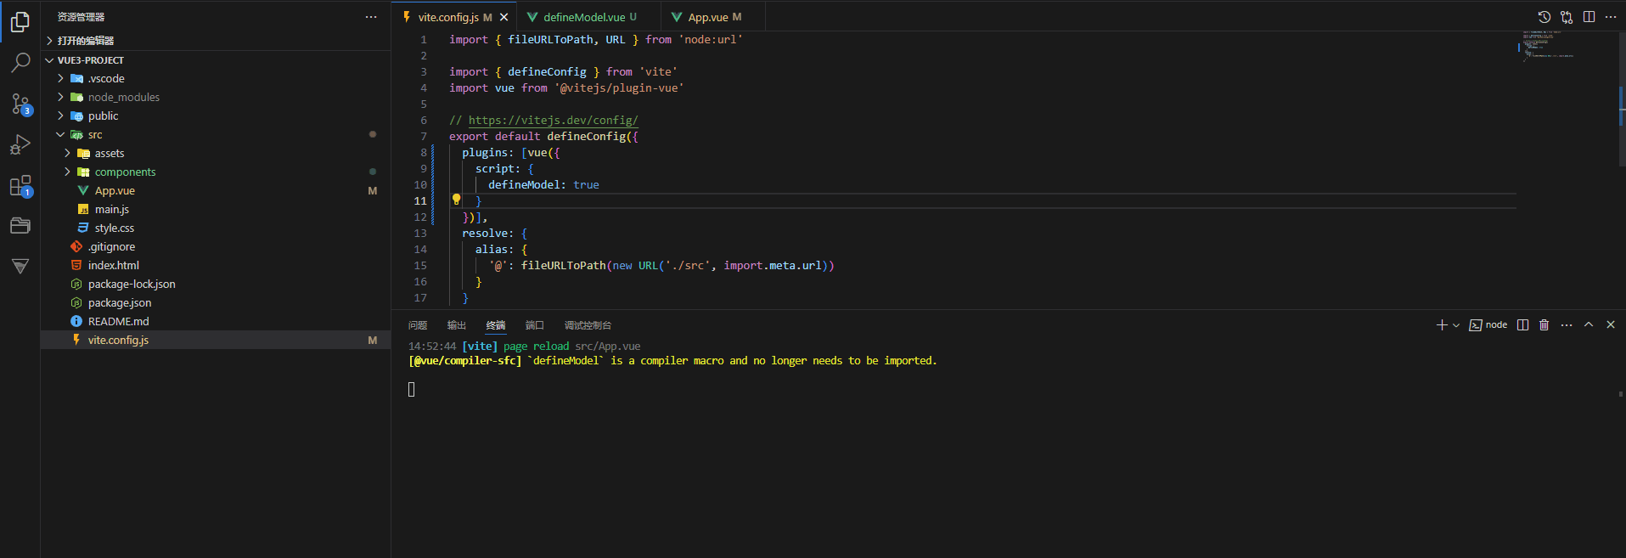Open editor more actions ellipsis
The height and width of the screenshot is (558, 1626).
tap(1611, 17)
